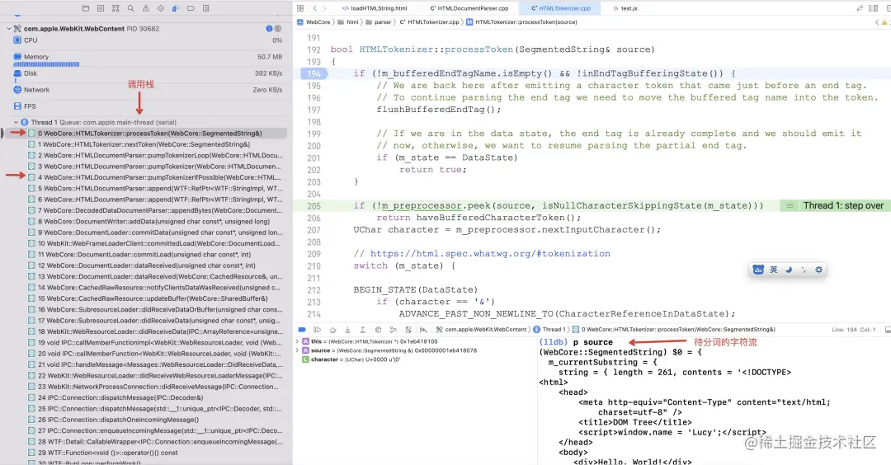
Task: Click the Simulate Location arrow icon
Action: (423, 329)
